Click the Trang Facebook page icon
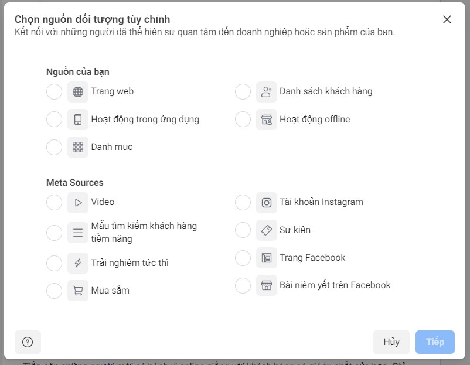This screenshot has width=470, height=365. [x=266, y=258]
